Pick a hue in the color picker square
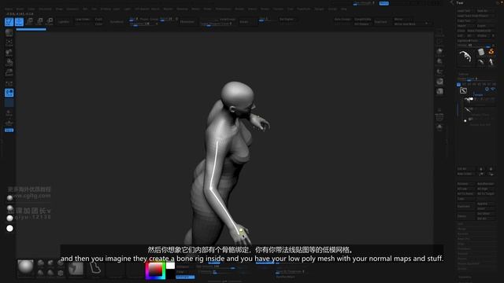504x283 pixels. pyautogui.click(x=155, y=270)
